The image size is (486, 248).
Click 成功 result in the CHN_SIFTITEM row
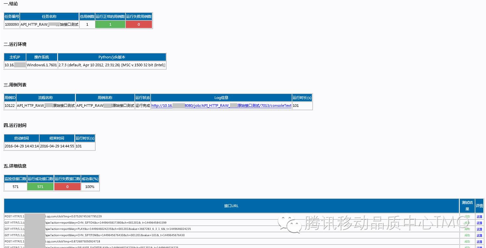467,235
